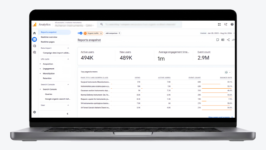
Task: Collapse the Search Console sub-item arrow
Action: (40, 89)
